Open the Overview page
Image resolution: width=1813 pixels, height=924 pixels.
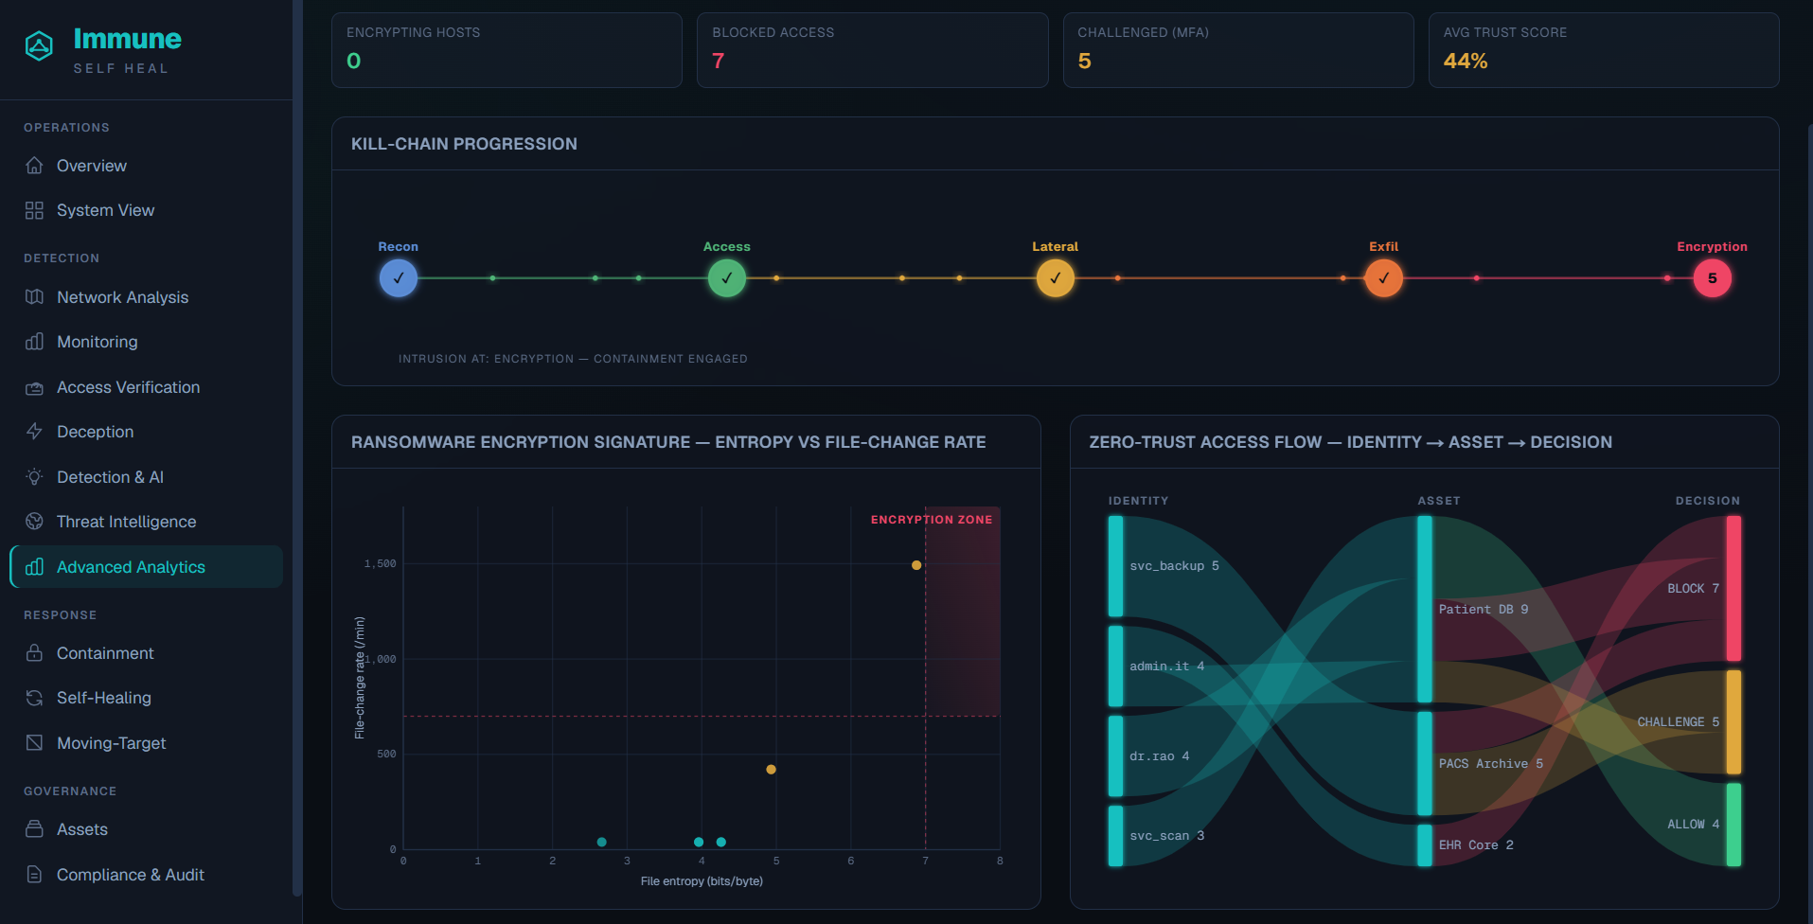[146, 166]
